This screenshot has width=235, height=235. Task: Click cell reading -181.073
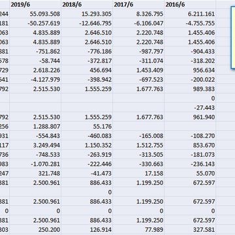[190, 154]
